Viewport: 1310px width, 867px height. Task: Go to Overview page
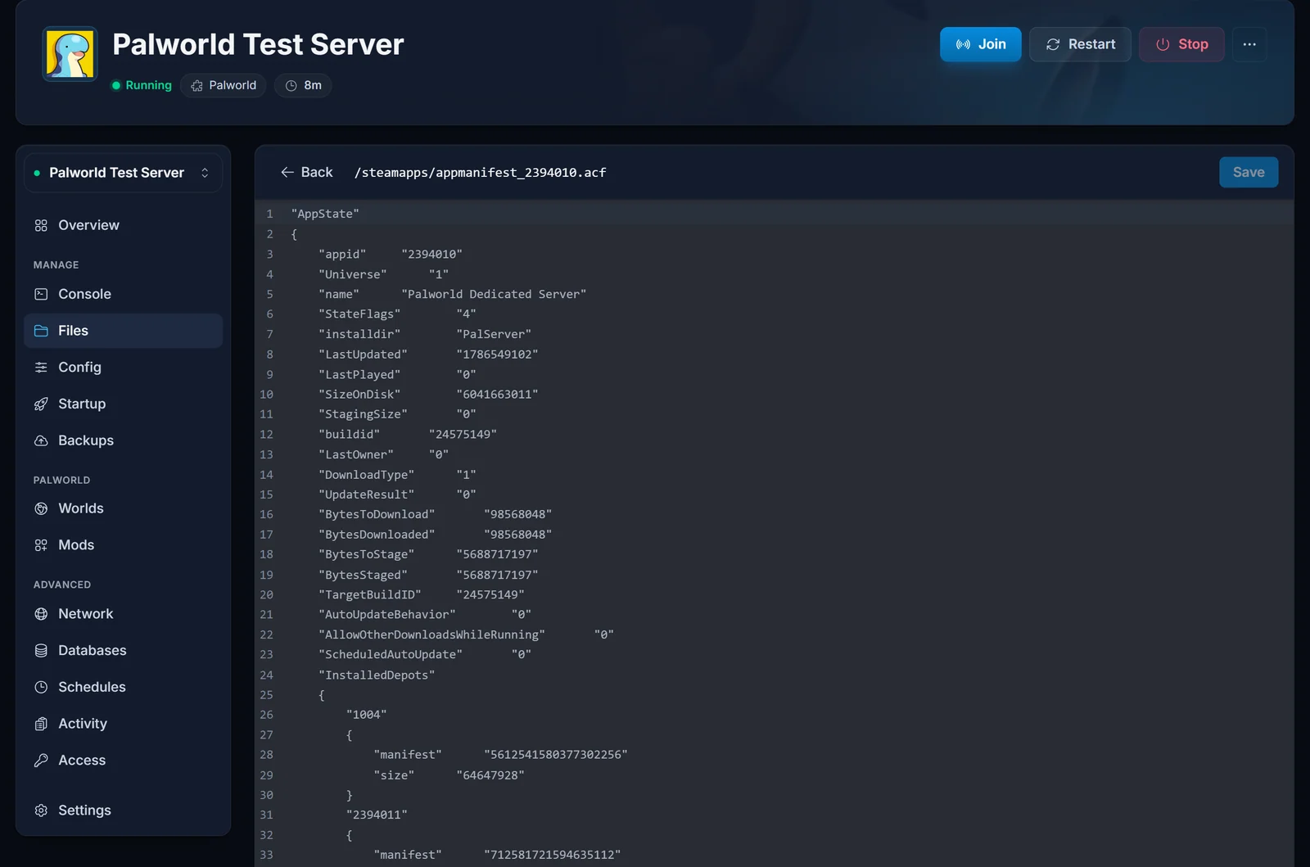point(123,225)
